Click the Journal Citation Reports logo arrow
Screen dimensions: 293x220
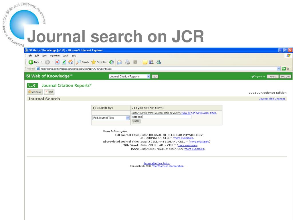tap(33, 85)
